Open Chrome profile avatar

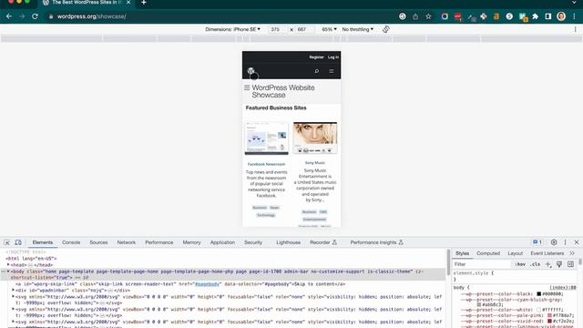(x=561, y=16)
